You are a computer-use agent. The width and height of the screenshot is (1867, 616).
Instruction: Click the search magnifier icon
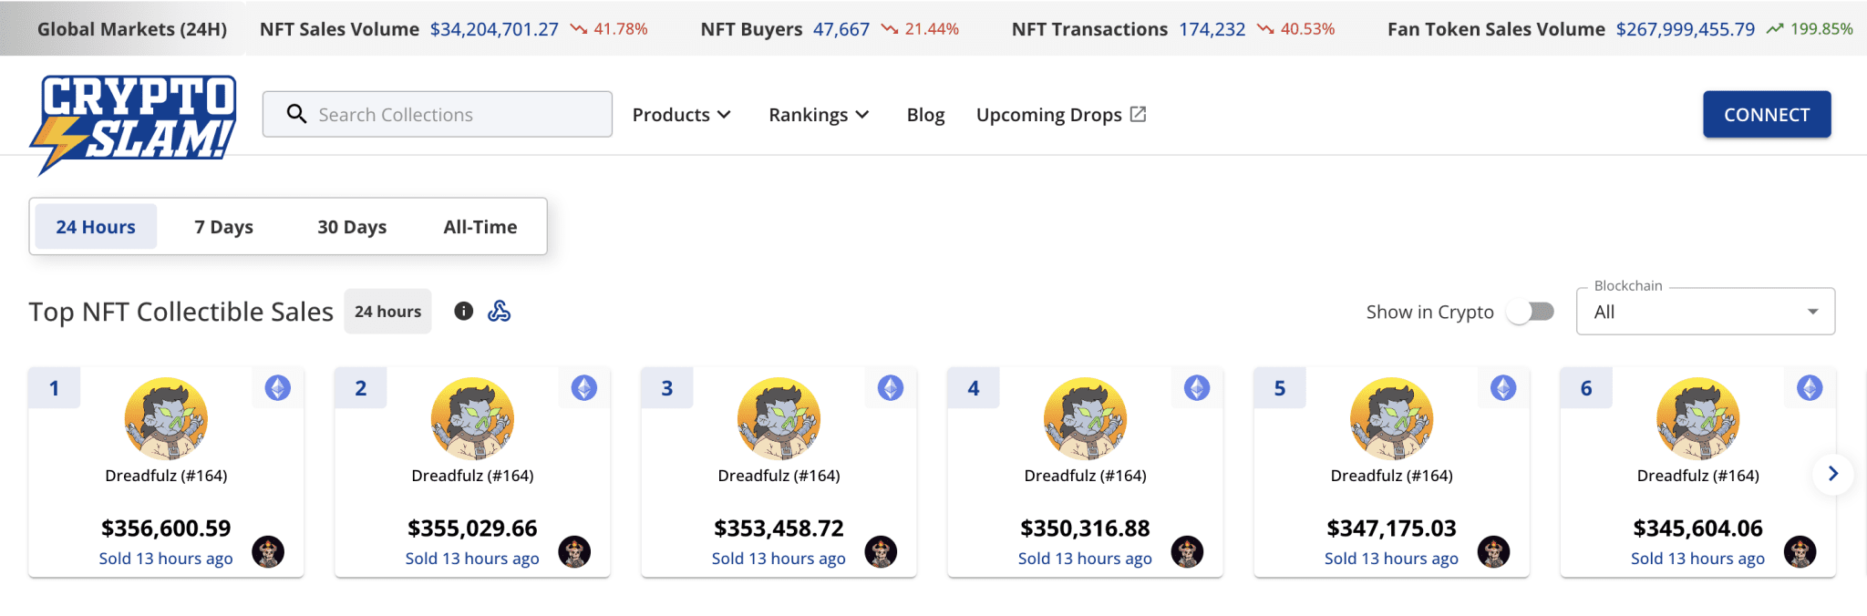296,114
